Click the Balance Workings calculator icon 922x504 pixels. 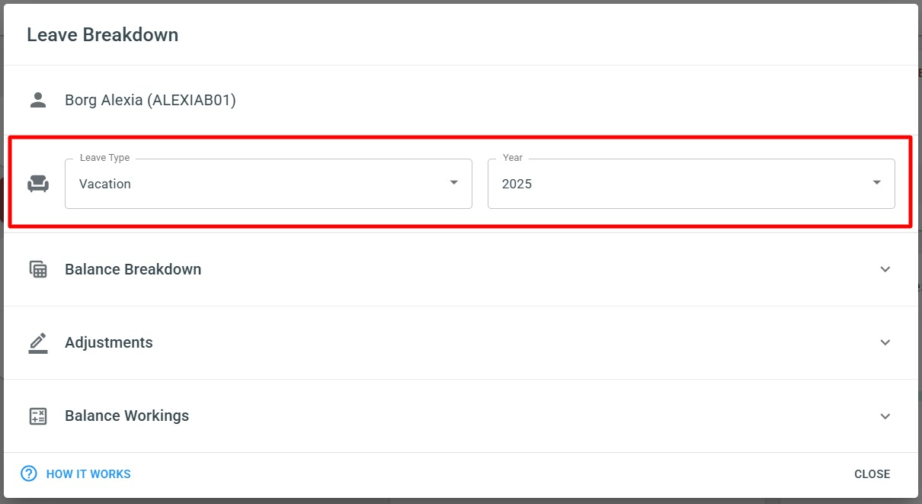[38, 416]
